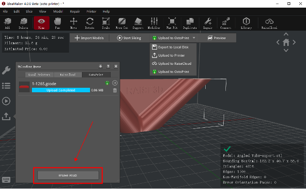Open the Model menu
306x189 pixels.
58,12
